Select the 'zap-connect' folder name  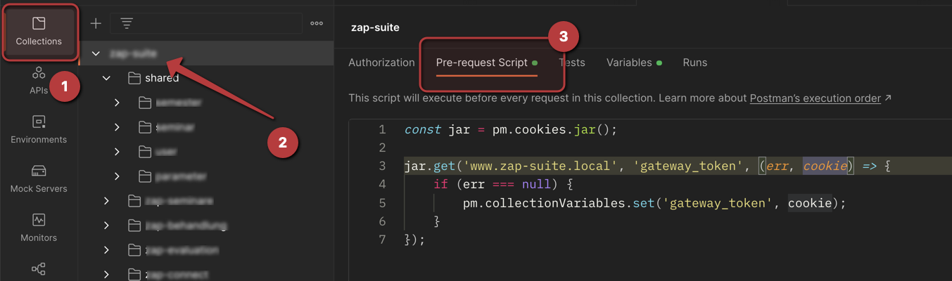click(x=177, y=274)
